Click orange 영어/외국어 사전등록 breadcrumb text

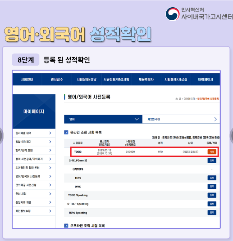[x=208, y=98]
